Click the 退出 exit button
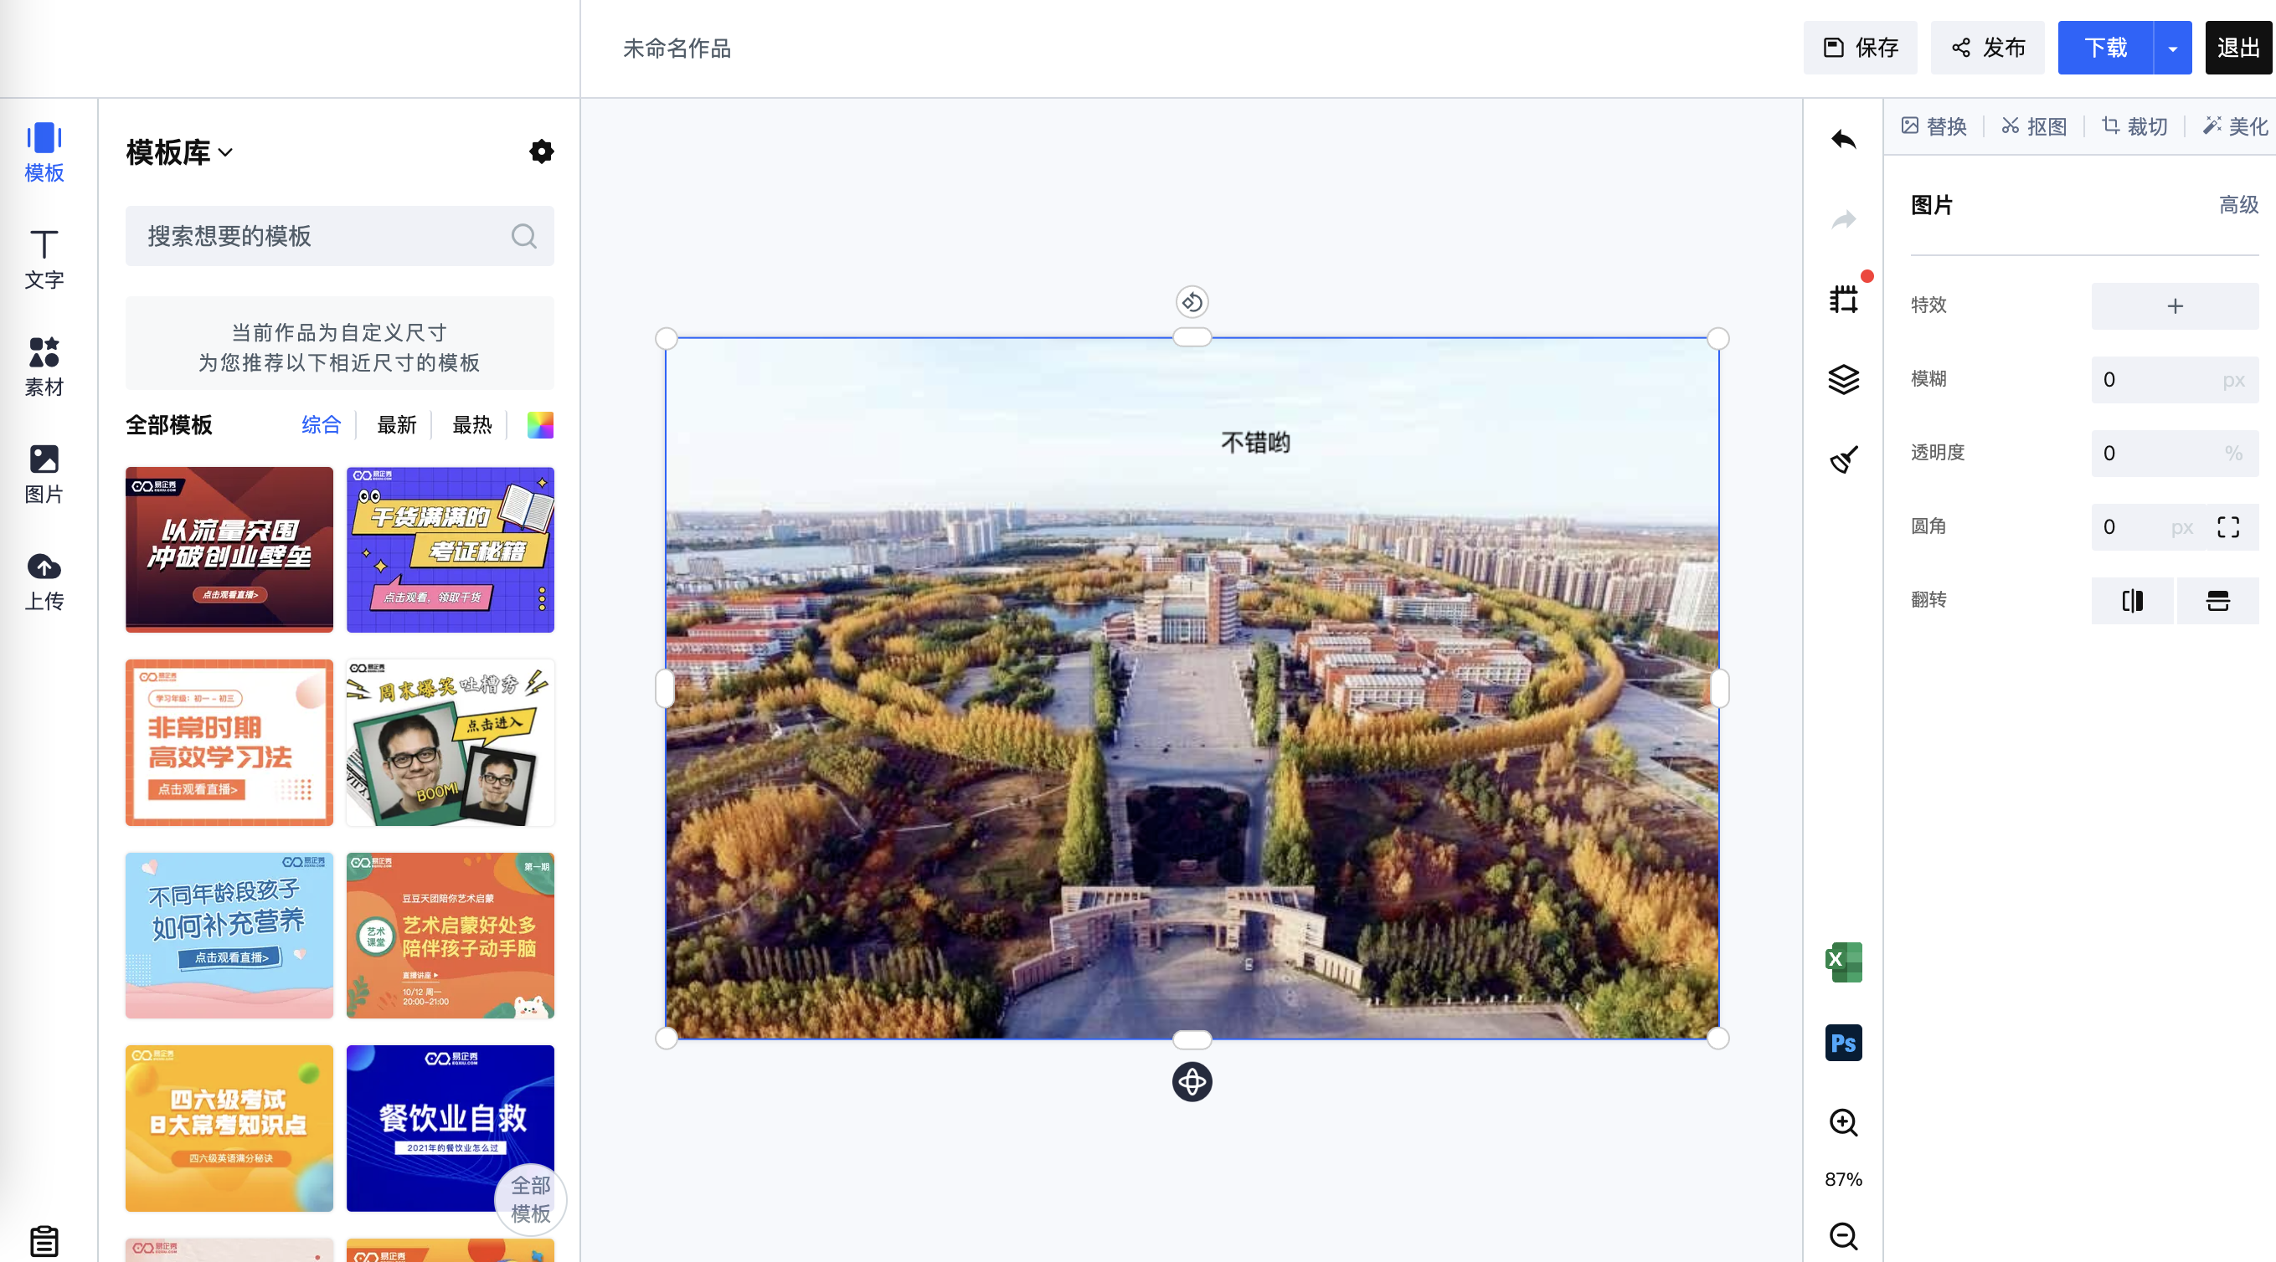Image resolution: width=2276 pixels, height=1262 pixels. (2238, 48)
